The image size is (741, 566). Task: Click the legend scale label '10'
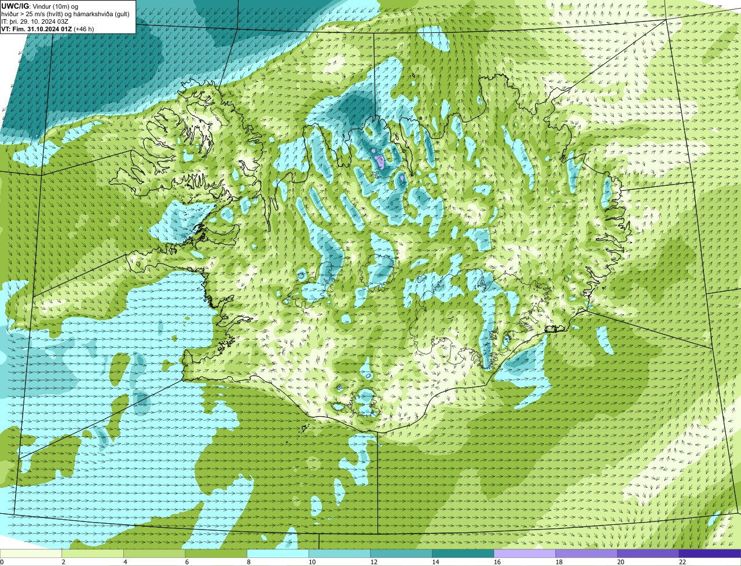[x=312, y=562]
